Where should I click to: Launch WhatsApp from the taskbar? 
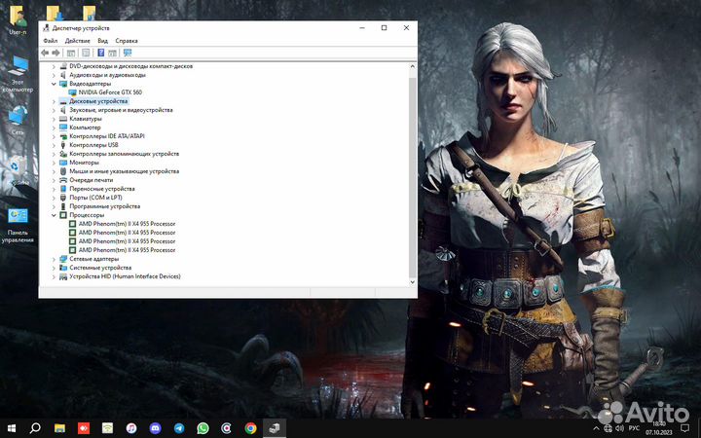(x=203, y=427)
